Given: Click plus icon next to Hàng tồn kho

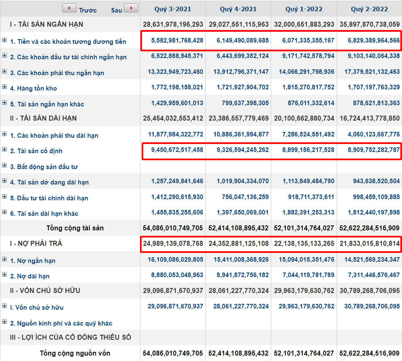Looking at the screenshot, I should point(5,87).
